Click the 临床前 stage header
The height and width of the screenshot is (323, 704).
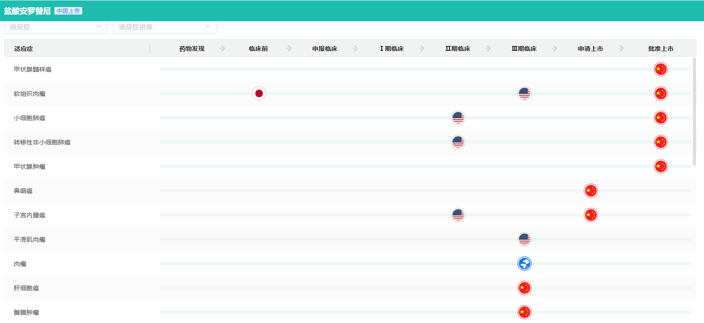click(x=258, y=49)
